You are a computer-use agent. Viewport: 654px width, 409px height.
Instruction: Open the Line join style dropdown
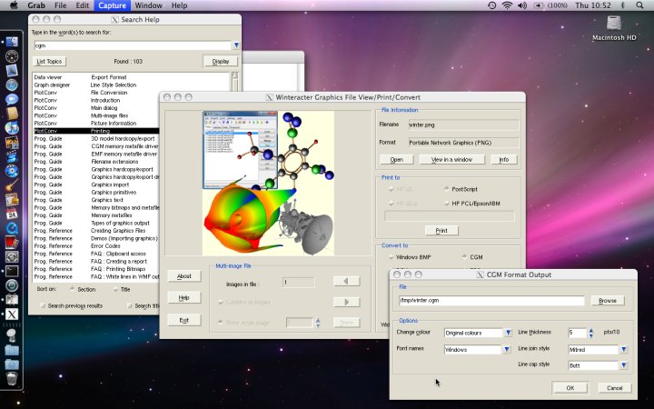point(623,349)
